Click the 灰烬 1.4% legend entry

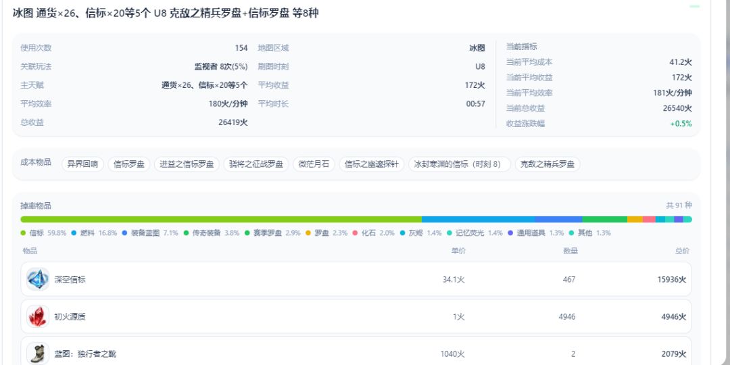[421, 233]
